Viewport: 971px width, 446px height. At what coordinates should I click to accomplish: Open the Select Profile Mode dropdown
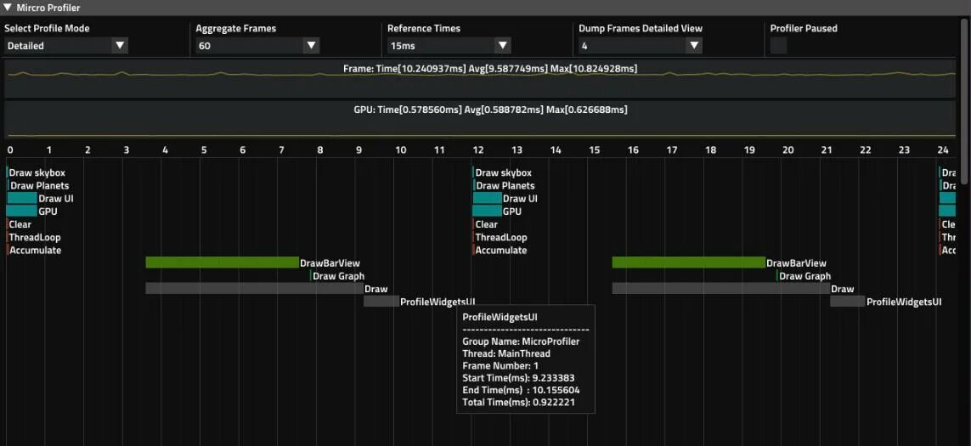coord(66,45)
